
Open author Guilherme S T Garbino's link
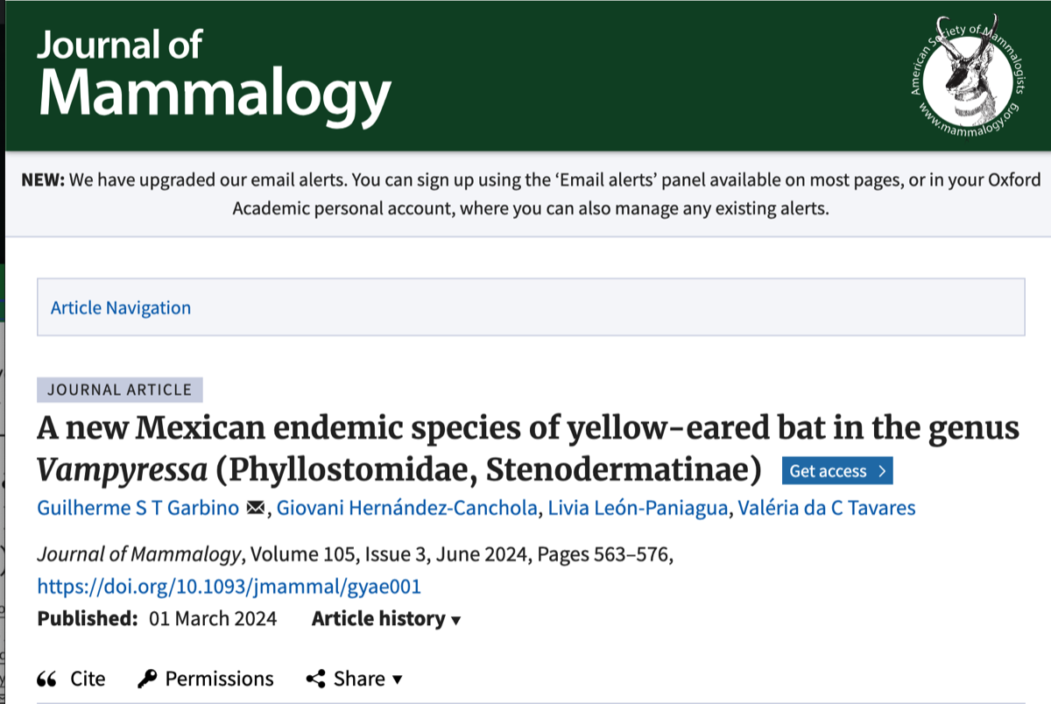click(x=138, y=508)
